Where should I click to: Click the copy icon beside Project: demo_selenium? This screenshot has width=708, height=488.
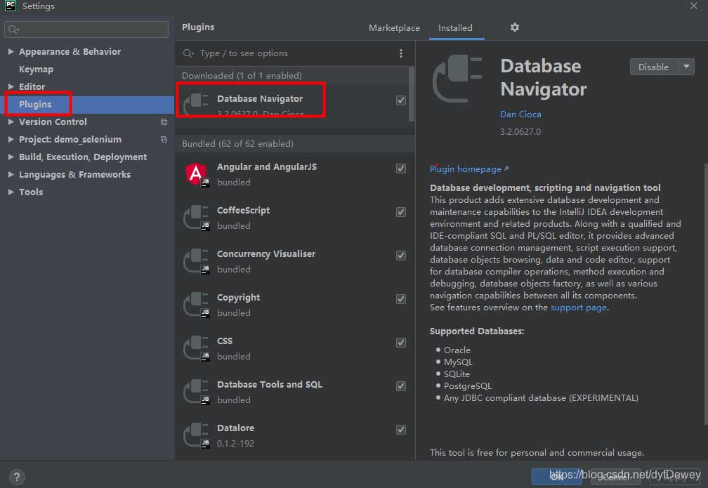pos(164,140)
